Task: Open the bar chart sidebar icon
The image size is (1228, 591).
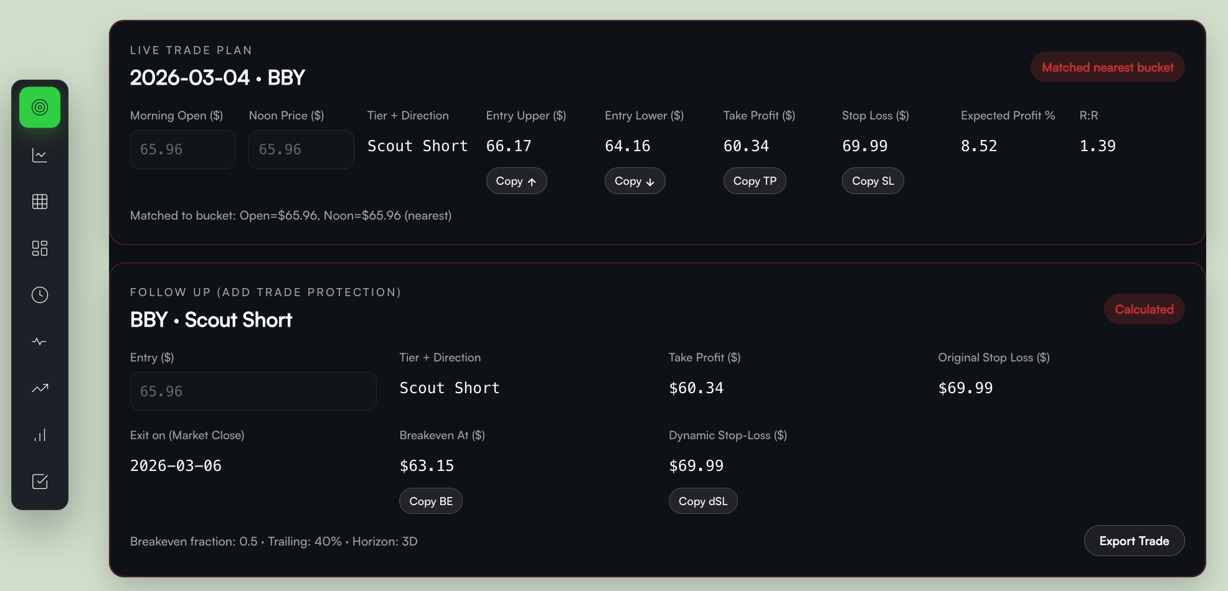Action: [40, 435]
